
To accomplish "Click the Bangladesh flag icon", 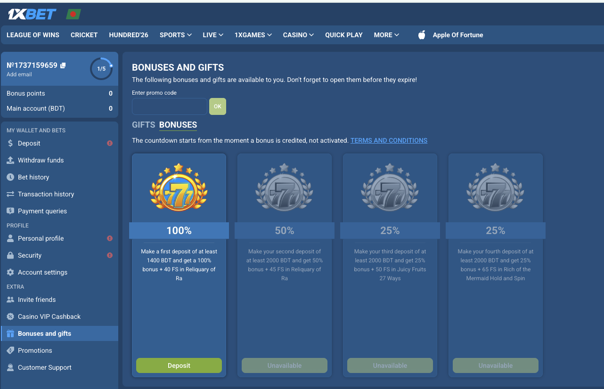I will click(73, 15).
